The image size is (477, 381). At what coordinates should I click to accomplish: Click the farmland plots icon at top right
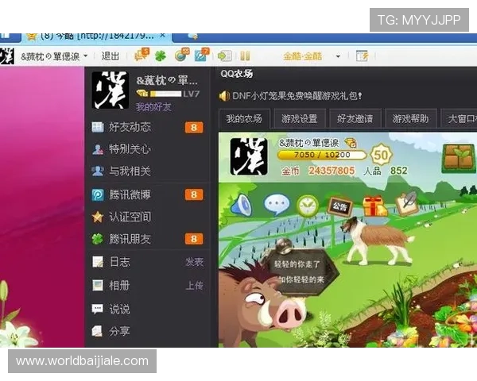tap(459, 158)
